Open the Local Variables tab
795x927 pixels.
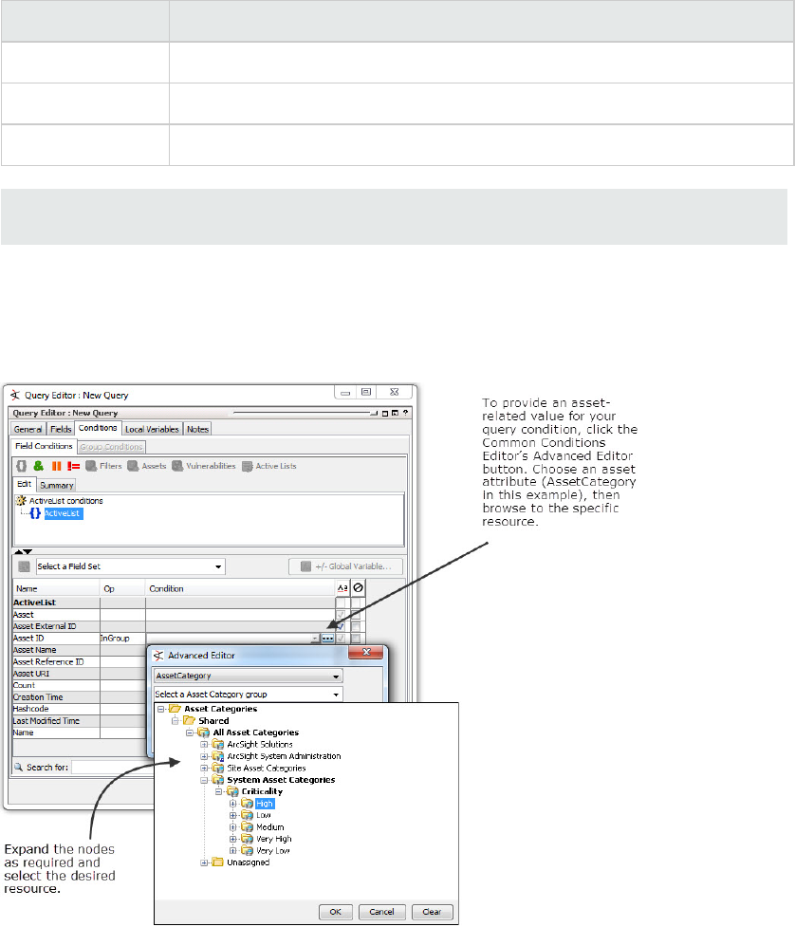pyautogui.click(x=152, y=429)
